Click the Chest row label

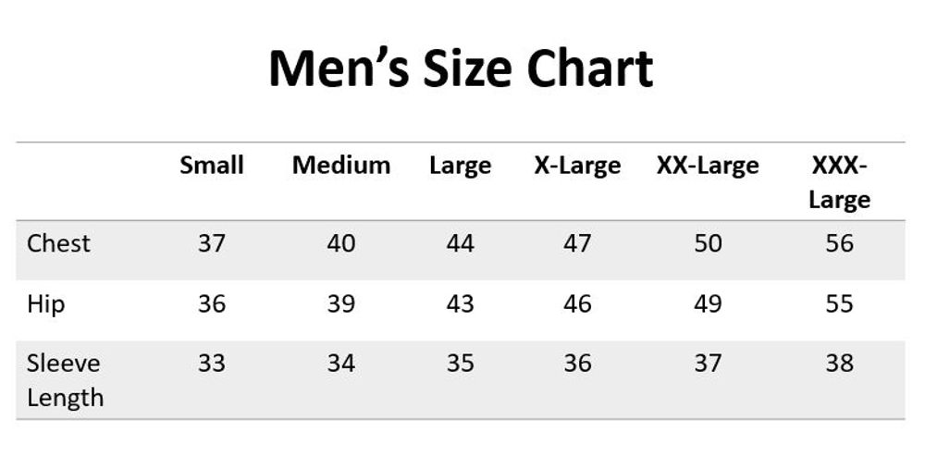point(58,243)
